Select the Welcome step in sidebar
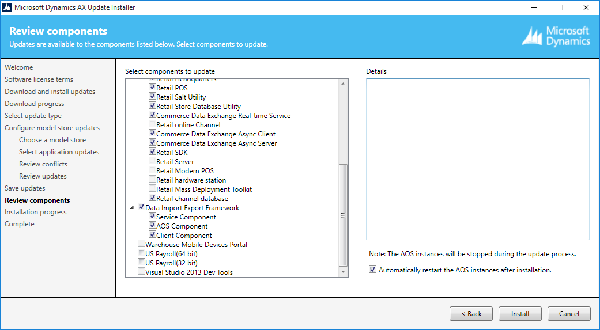 point(19,67)
